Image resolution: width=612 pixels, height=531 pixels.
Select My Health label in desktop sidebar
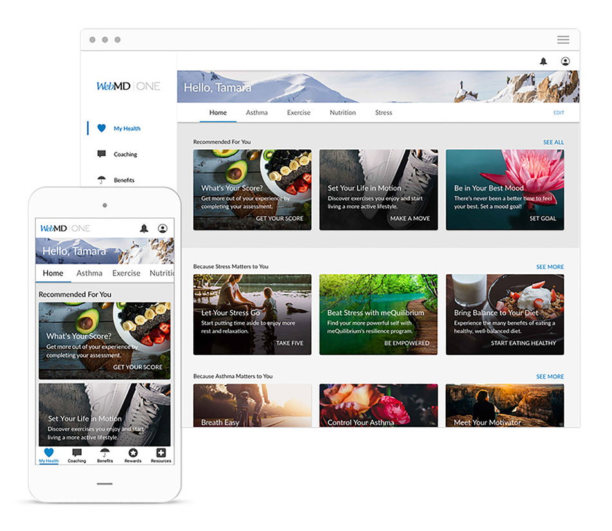coord(127,129)
